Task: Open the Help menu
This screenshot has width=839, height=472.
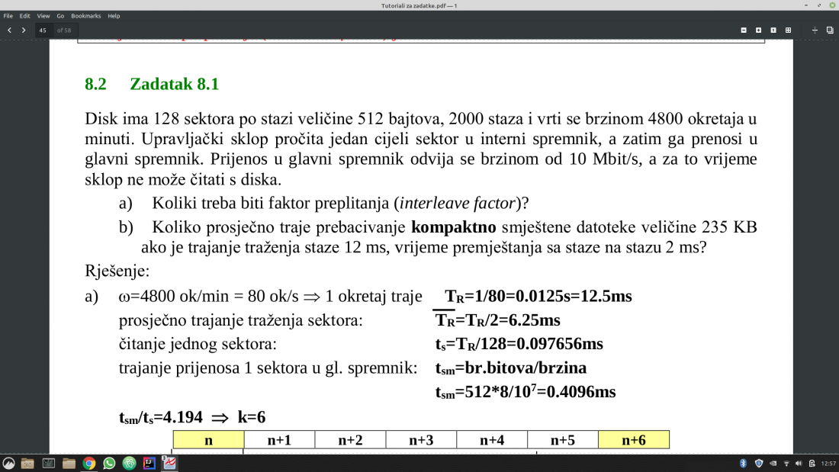Action: click(x=114, y=16)
